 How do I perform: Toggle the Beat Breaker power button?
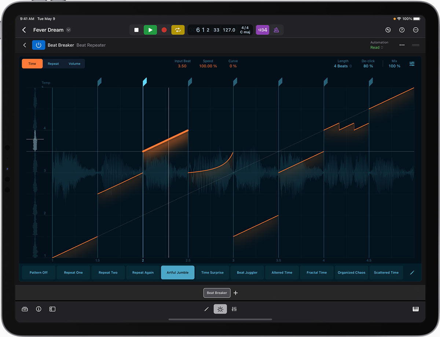pos(38,45)
